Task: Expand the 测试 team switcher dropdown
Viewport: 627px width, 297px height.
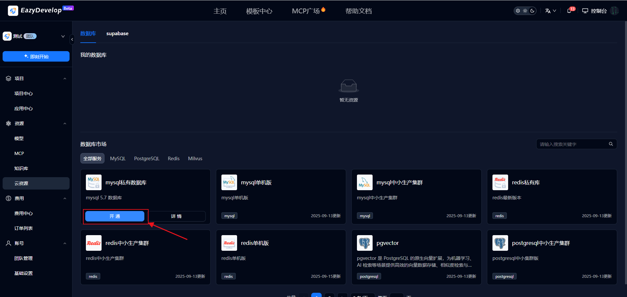Action: (x=63, y=36)
